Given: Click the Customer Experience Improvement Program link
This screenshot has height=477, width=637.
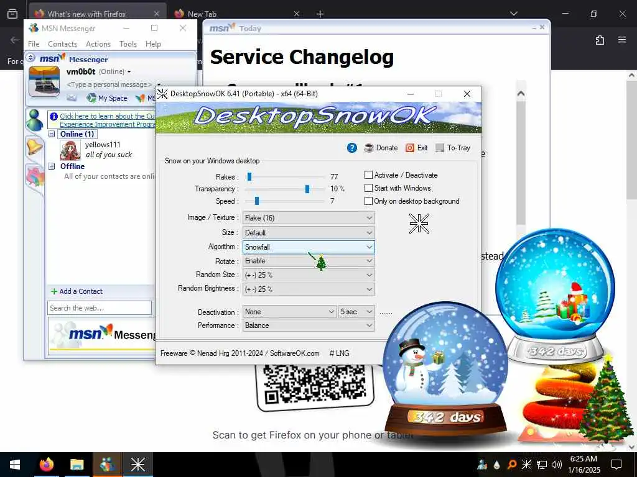Looking at the screenshot, I should point(107,120).
